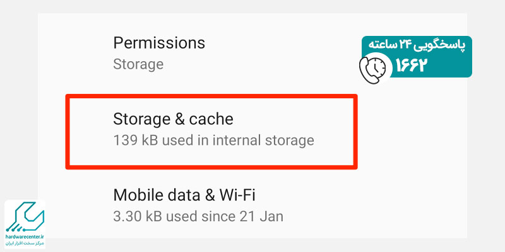Click the Storage subtitle under Permissions

pos(138,64)
